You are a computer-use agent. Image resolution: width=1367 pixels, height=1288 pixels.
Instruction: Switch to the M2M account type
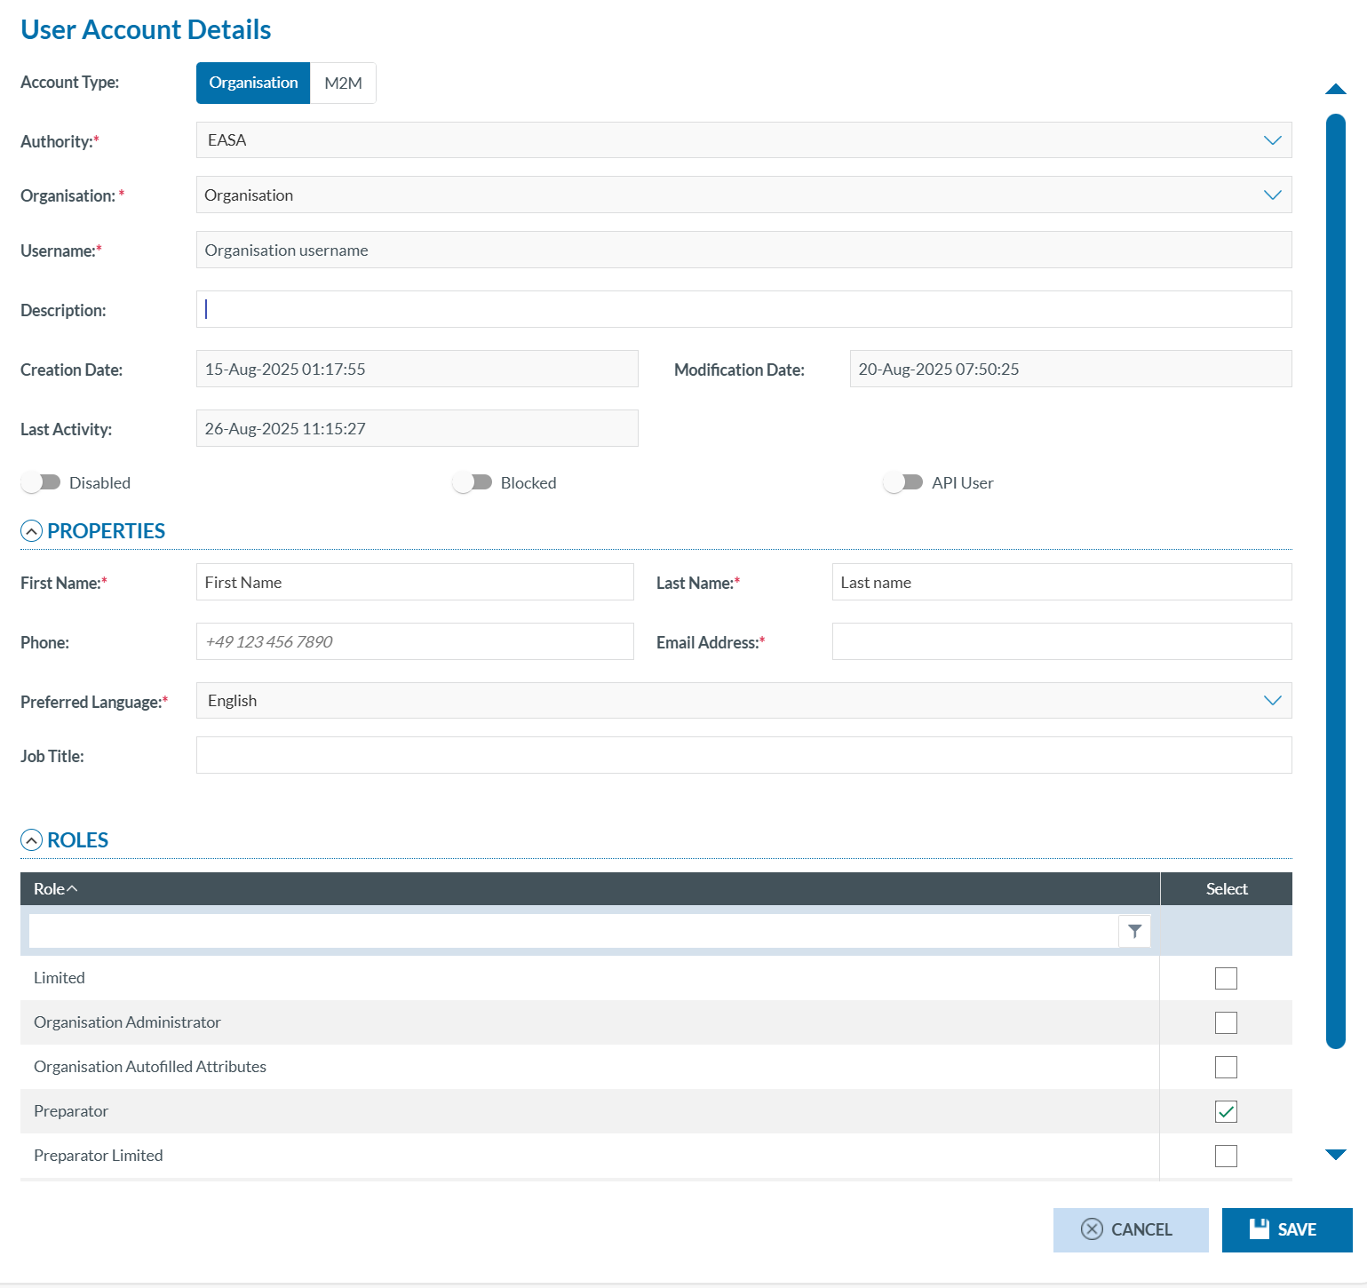pos(343,83)
